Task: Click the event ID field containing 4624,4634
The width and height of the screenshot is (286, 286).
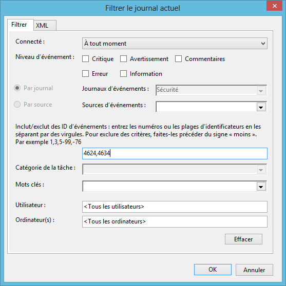Action: [175, 153]
